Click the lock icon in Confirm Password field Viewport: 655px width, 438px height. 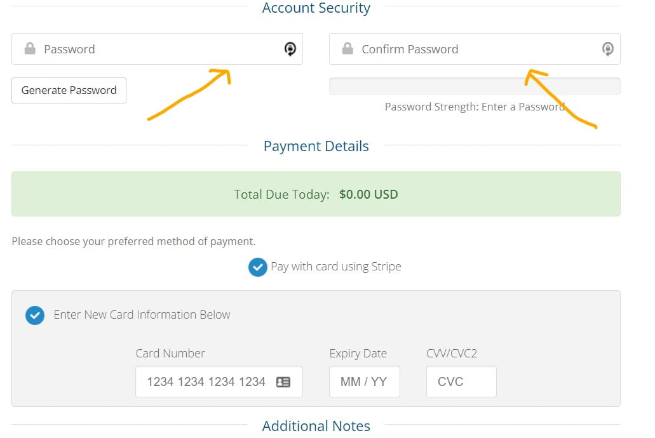(348, 49)
